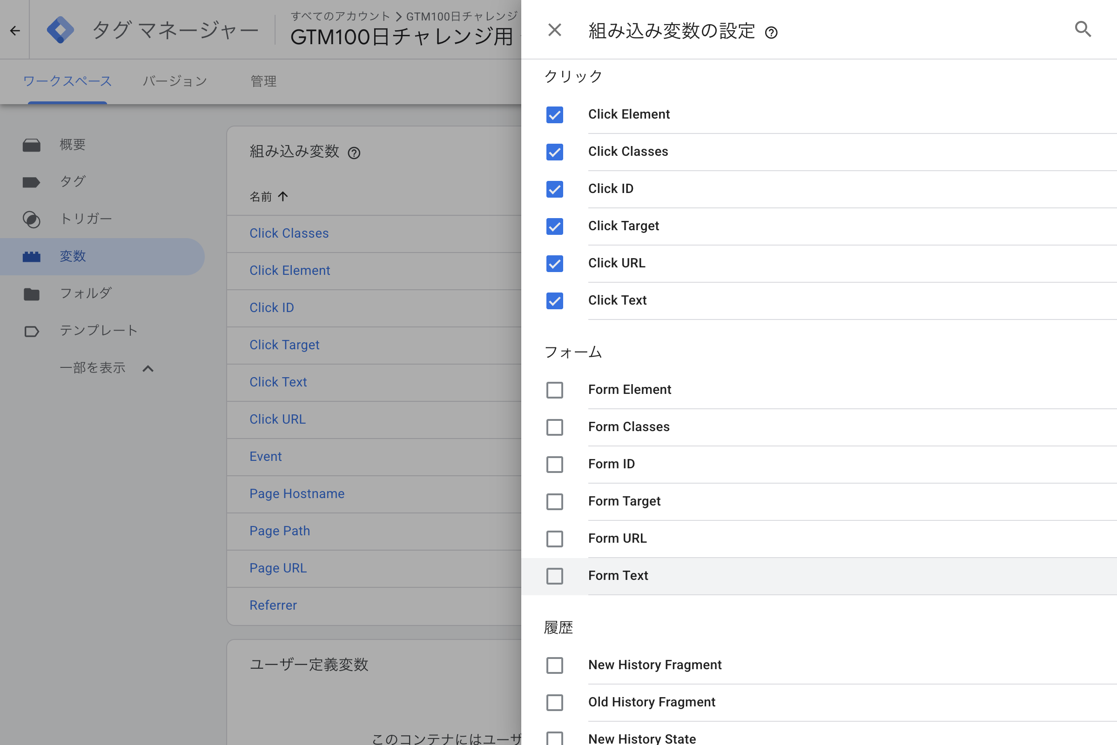Screen dimensions: 1117x745
Task: Uncheck the Click Target checkbox
Action: 554,226
